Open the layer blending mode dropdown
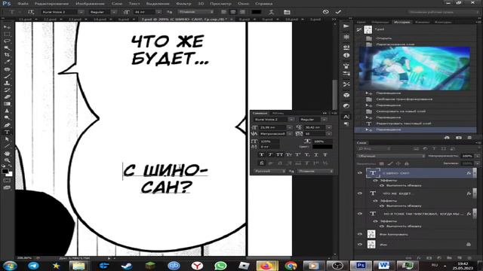This screenshot has height=271, width=483. click(x=391, y=156)
